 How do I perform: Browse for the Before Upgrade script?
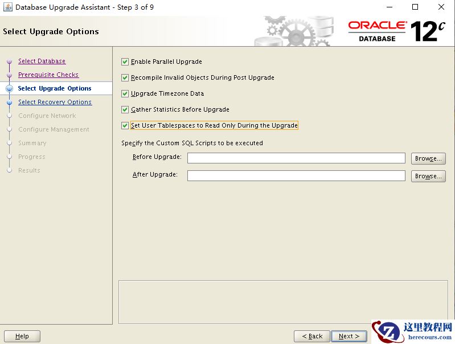pos(428,158)
